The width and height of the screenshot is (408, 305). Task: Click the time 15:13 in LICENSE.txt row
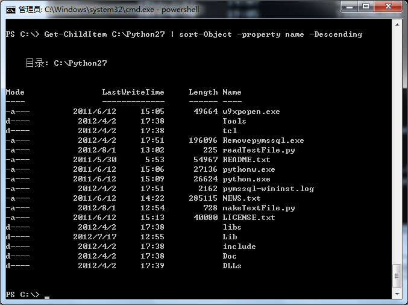click(152, 218)
